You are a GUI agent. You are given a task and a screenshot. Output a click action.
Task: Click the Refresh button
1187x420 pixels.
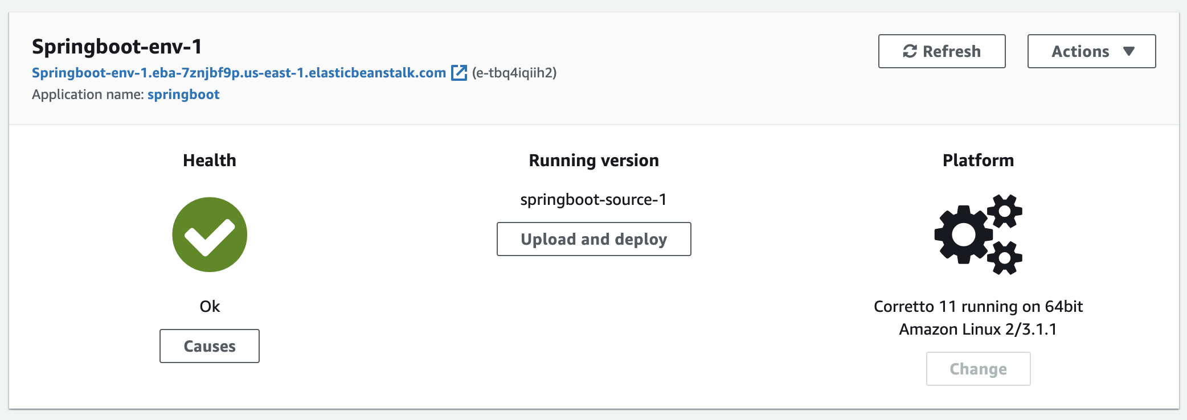(x=942, y=51)
